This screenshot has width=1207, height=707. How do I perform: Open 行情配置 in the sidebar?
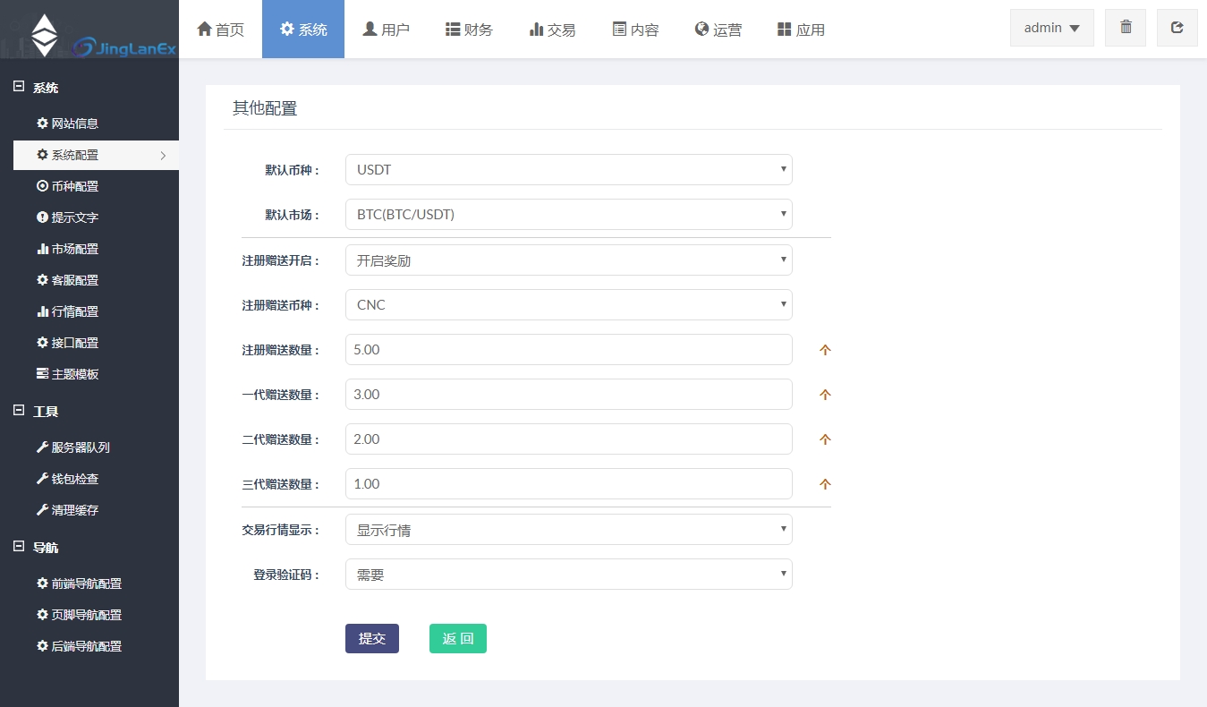click(x=67, y=311)
